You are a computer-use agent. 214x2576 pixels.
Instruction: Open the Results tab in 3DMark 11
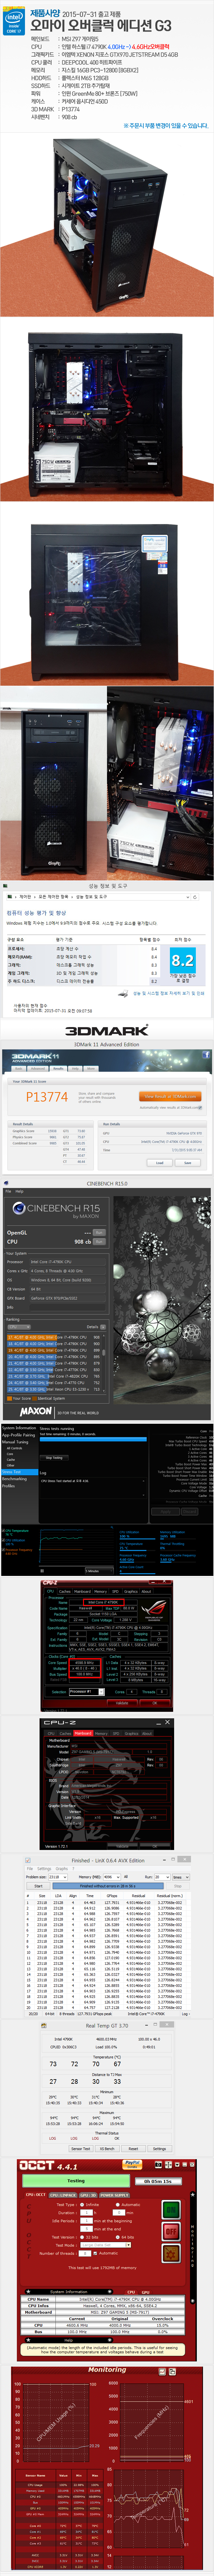coord(59,1069)
